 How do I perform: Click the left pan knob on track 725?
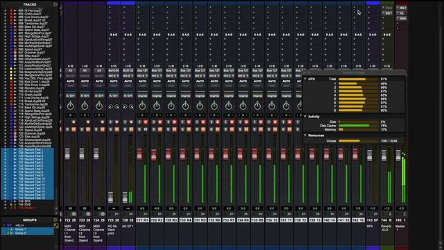point(110,106)
